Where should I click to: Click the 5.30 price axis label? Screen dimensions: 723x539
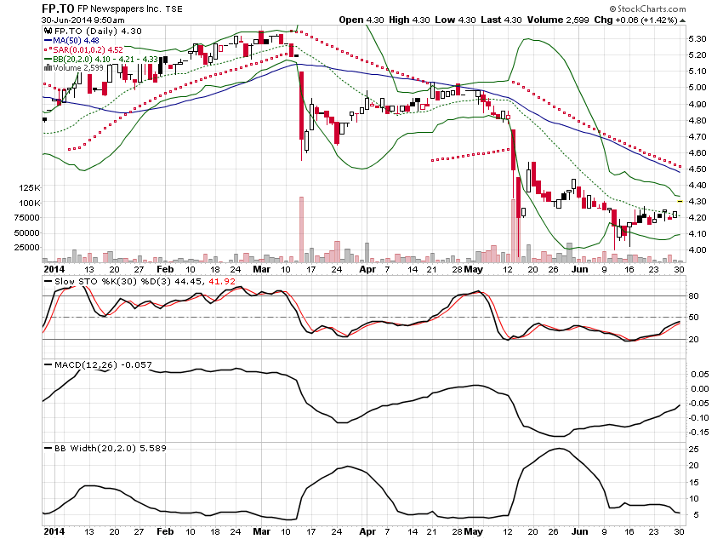[x=697, y=39]
